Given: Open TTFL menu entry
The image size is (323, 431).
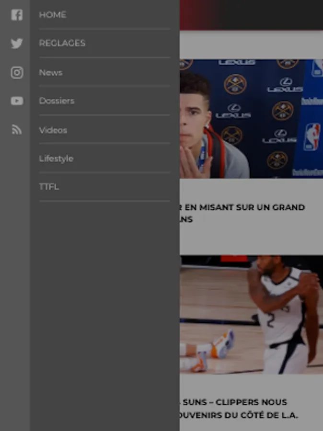Looking at the screenshot, I should click(104, 187).
